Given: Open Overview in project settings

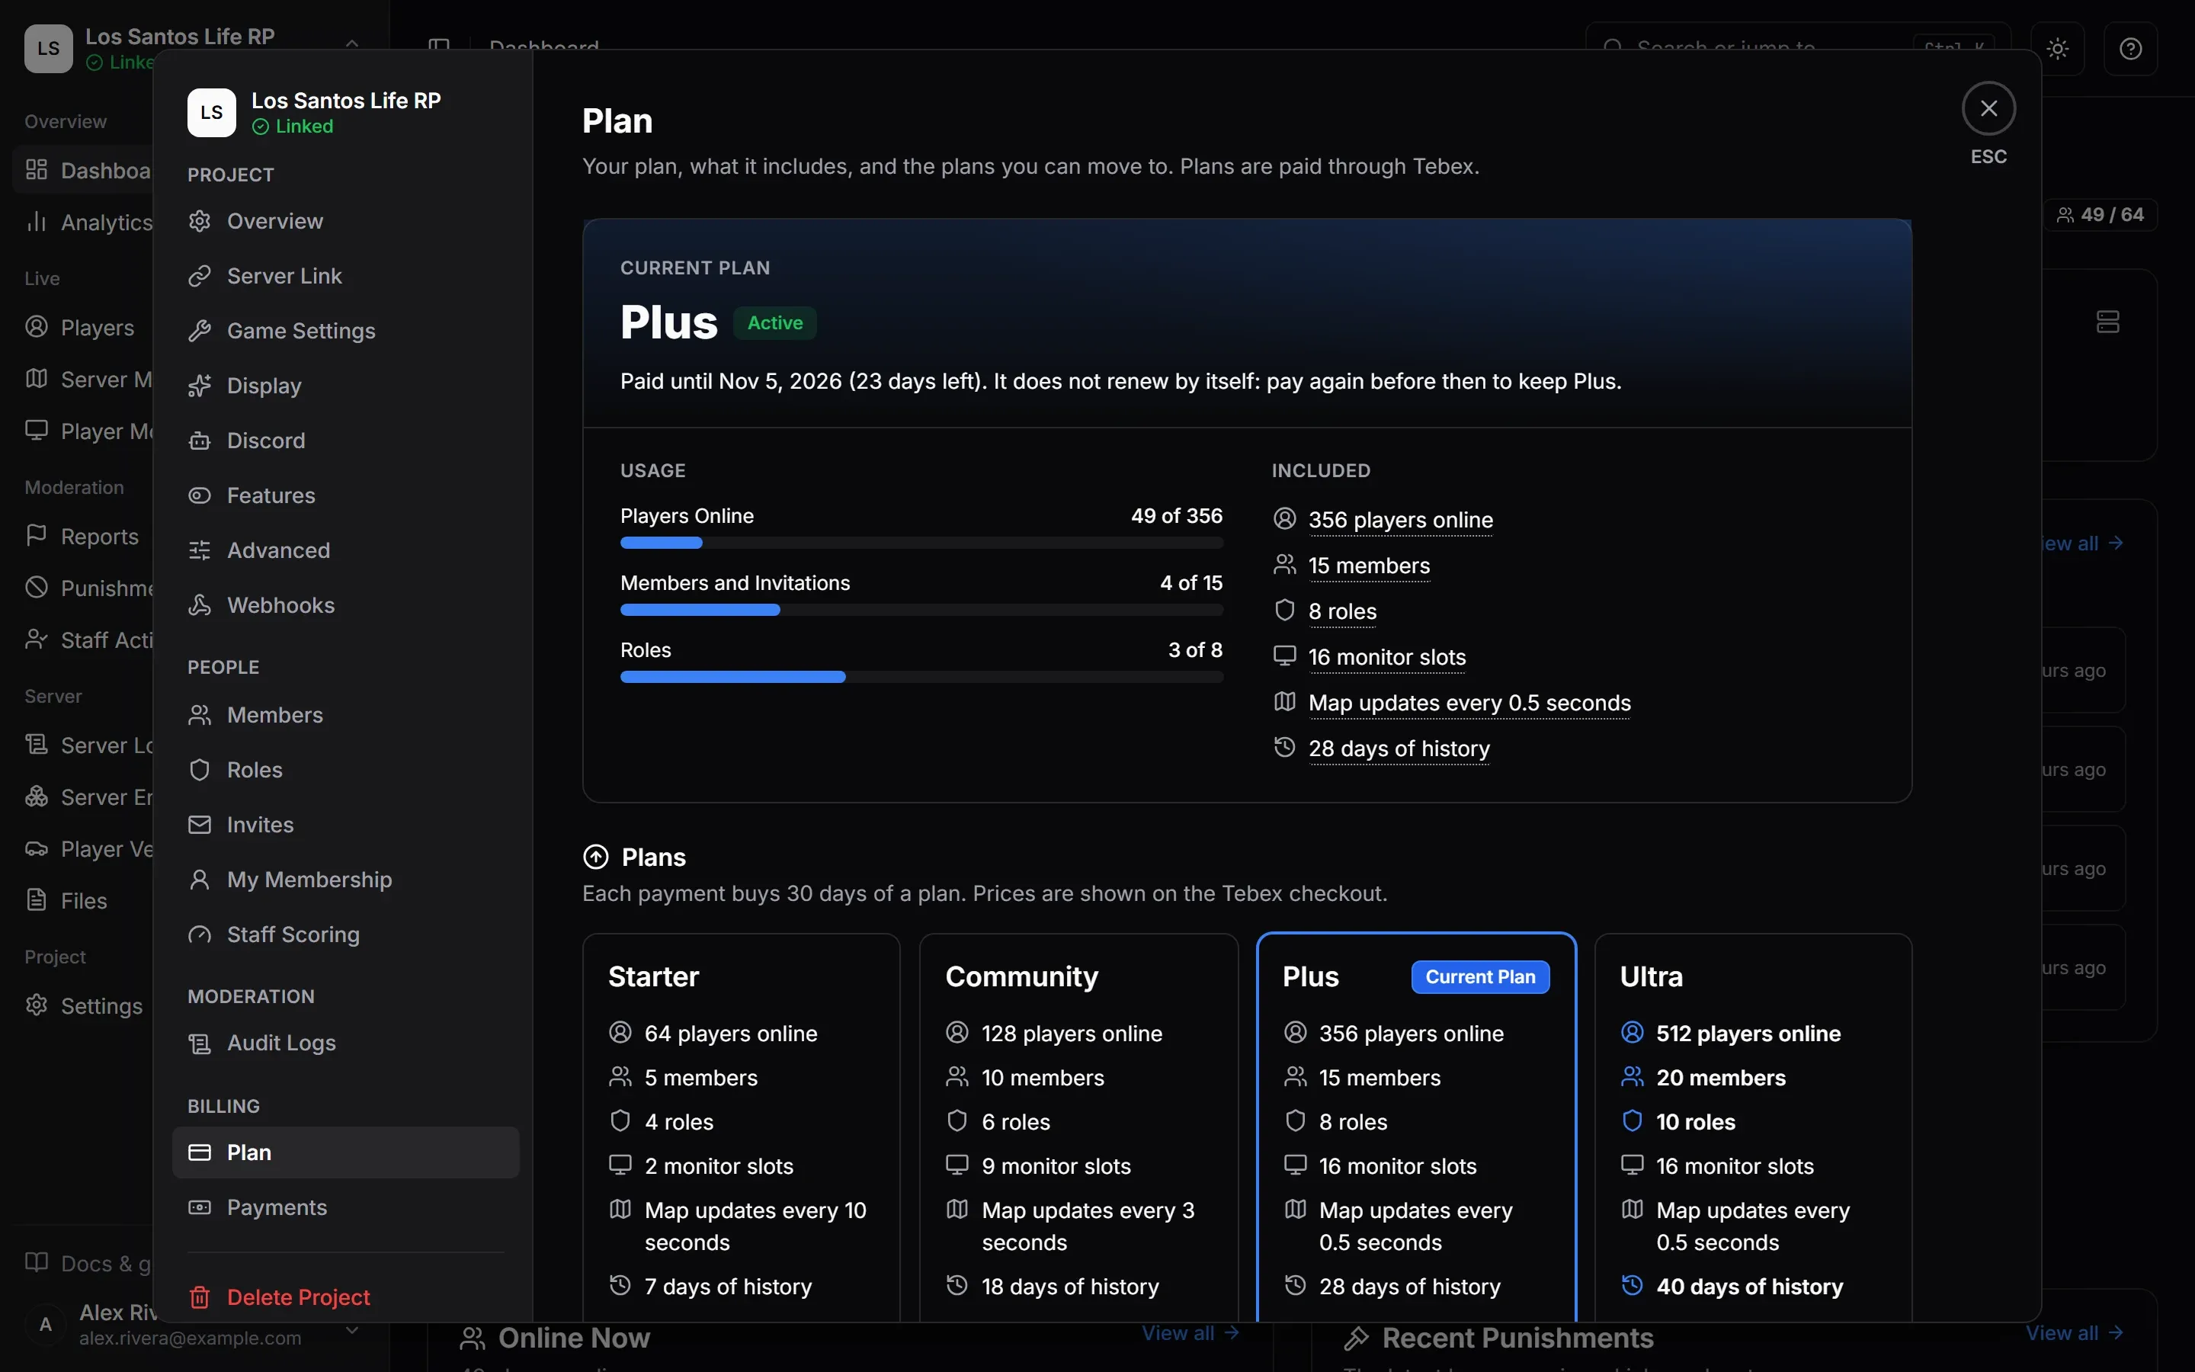Looking at the screenshot, I should coord(344,221).
